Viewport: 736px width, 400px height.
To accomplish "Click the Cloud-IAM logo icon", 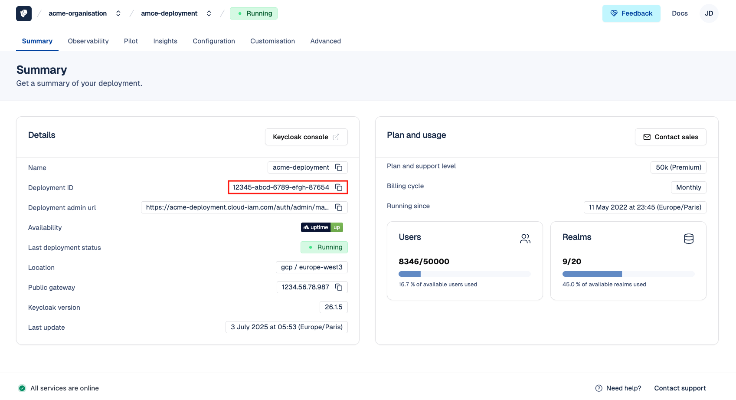I will point(24,13).
